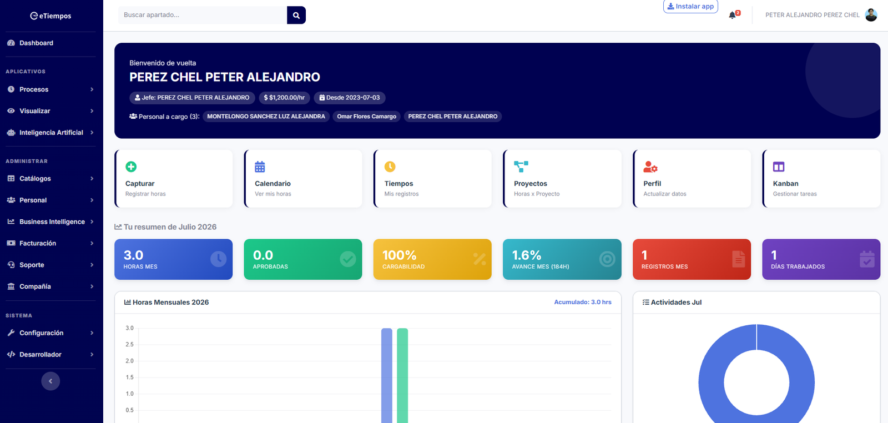Image resolution: width=888 pixels, height=423 pixels.
Task: Click the Personal users icon in sidebar
Action: (11, 200)
